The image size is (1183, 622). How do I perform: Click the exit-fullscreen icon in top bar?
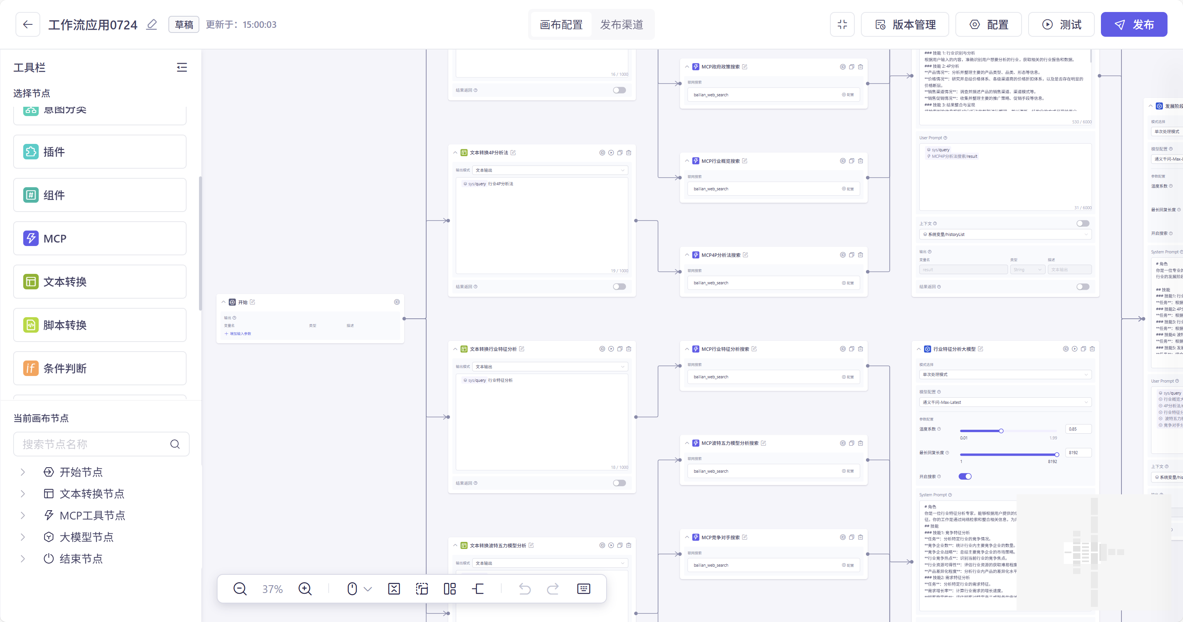(x=842, y=24)
